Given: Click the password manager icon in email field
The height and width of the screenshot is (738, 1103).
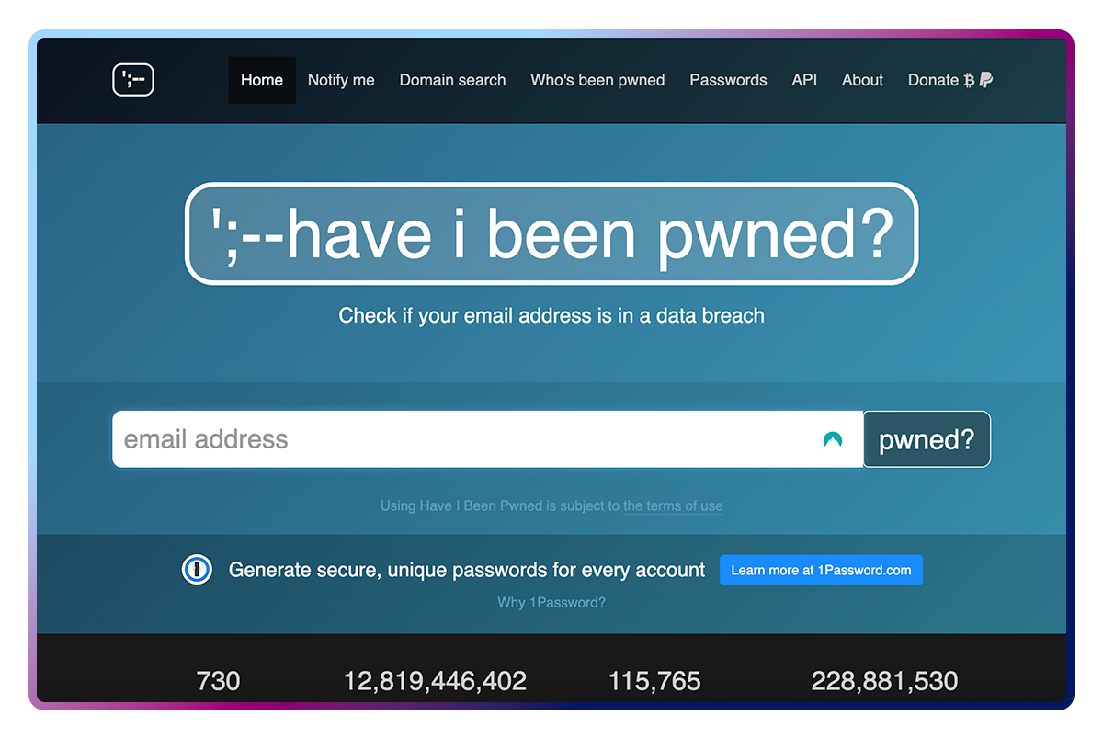Looking at the screenshot, I should point(832,439).
